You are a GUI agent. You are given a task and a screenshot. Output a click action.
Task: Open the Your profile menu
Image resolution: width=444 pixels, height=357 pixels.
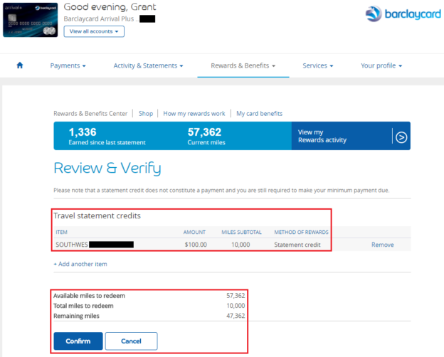(x=381, y=65)
